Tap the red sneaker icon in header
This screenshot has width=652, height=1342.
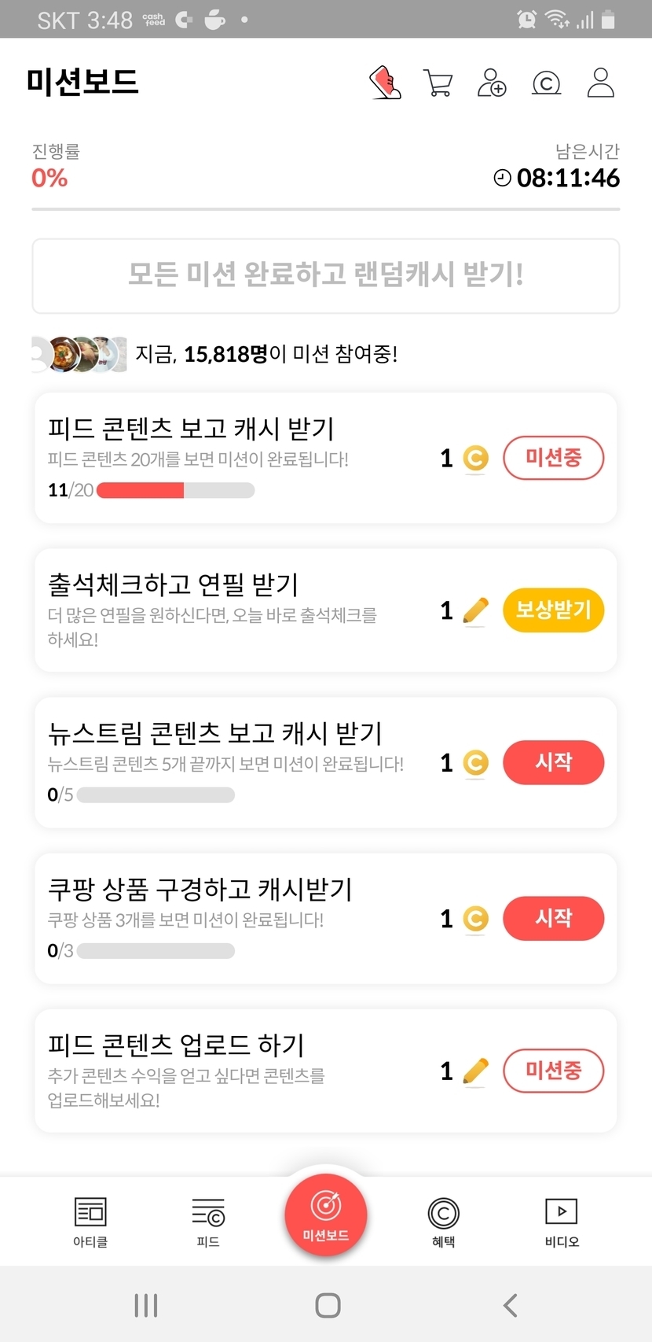tap(385, 83)
